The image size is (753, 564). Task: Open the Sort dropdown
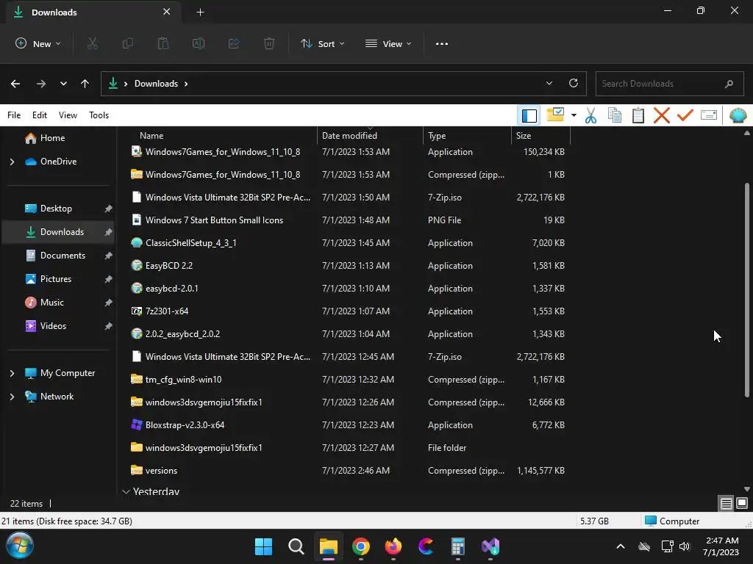(x=323, y=43)
